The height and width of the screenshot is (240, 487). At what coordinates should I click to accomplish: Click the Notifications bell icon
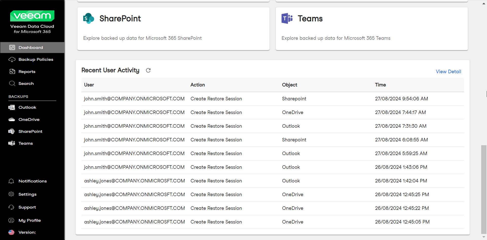pyautogui.click(x=11, y=181)
